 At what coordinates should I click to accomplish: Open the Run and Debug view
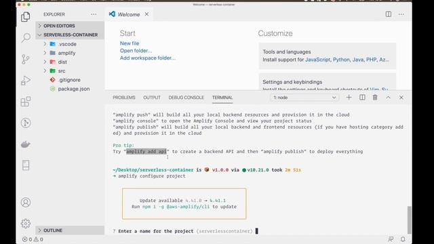point(26,81)
